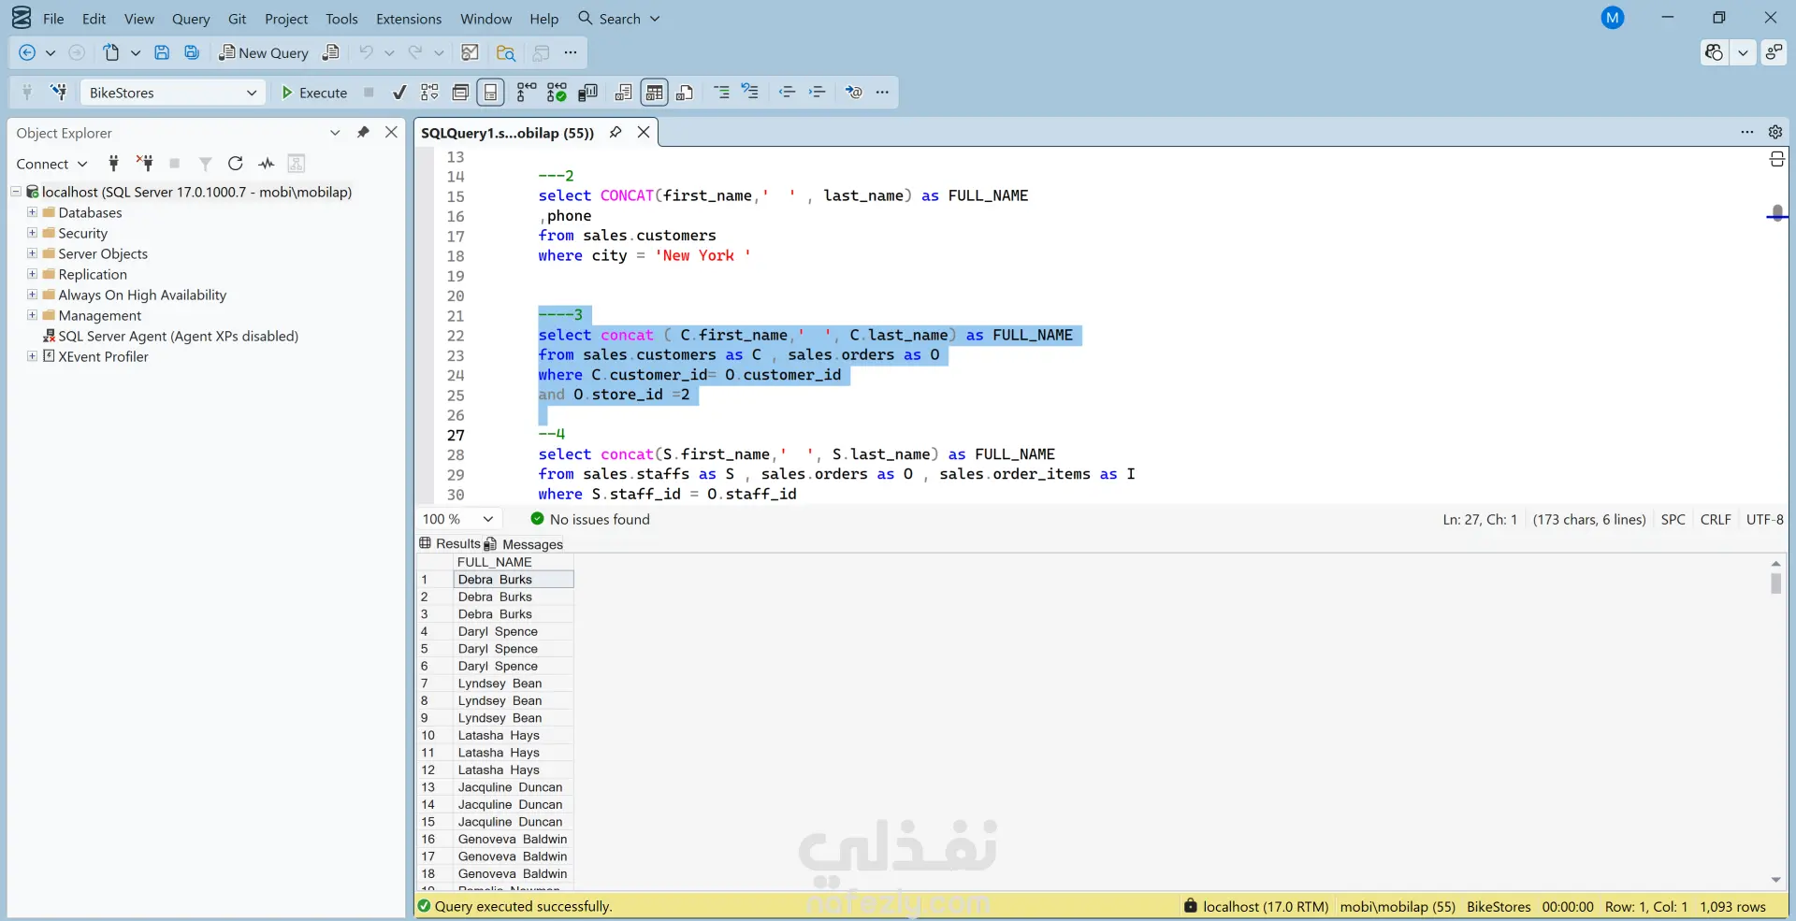
Task: Switch to the Results tab
Action: click(449, 544)
